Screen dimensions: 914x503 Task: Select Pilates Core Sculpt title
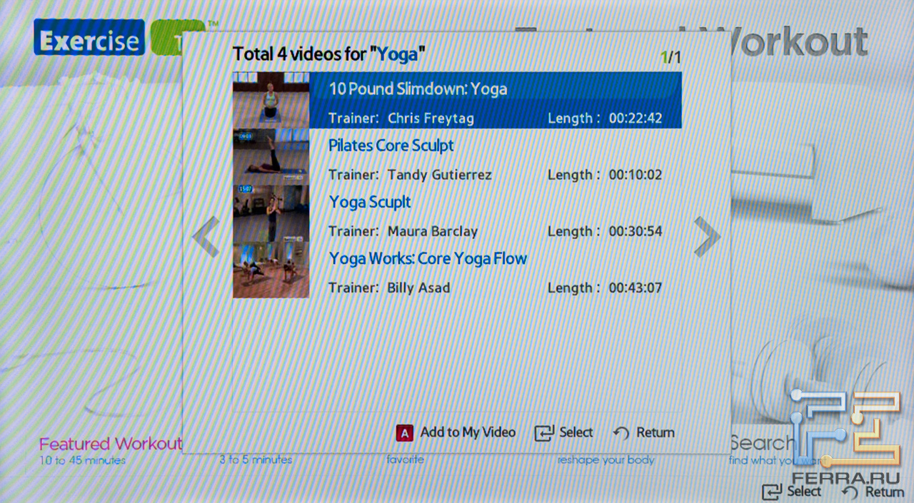click(391, 146)
